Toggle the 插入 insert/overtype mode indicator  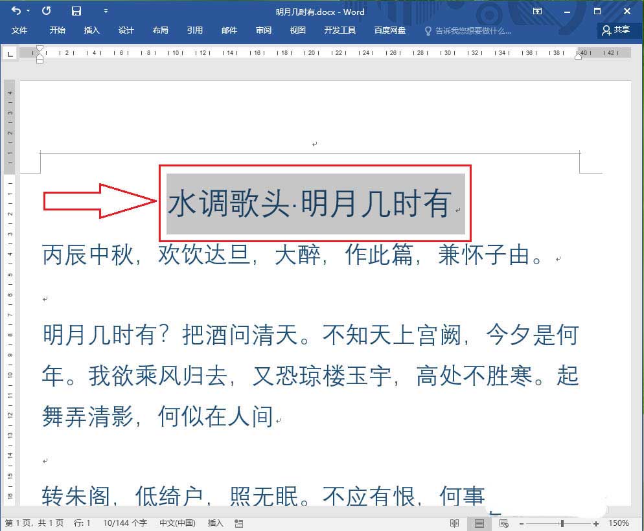click(x=215, y=523)
